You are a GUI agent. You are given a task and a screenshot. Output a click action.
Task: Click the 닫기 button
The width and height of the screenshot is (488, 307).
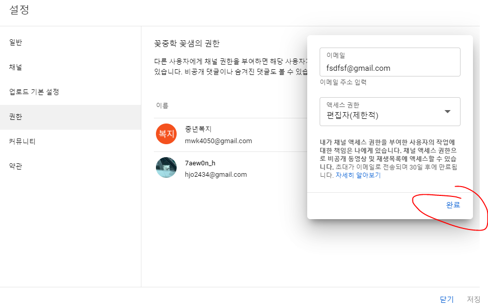(x=447, y=299)
